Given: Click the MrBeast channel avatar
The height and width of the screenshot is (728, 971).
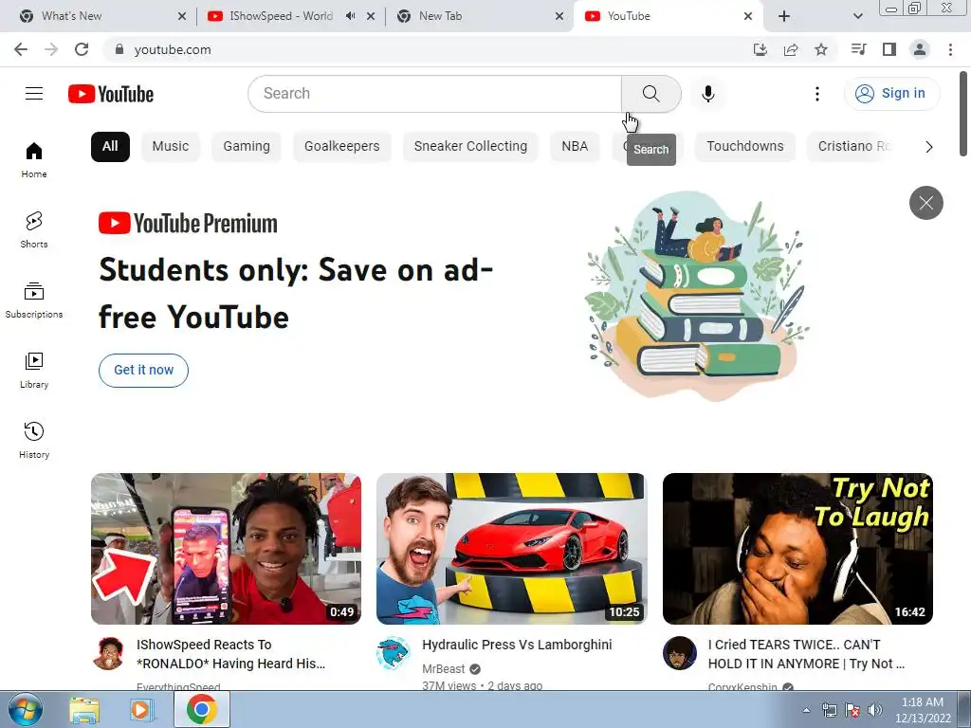Looking at the screenshot, I should click(394, 653).
